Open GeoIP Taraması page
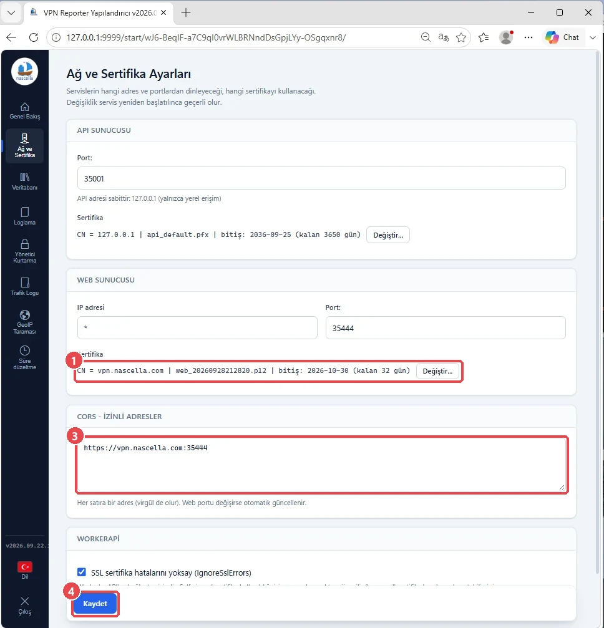This screenshot has width=604, height=628. [24, 322]
